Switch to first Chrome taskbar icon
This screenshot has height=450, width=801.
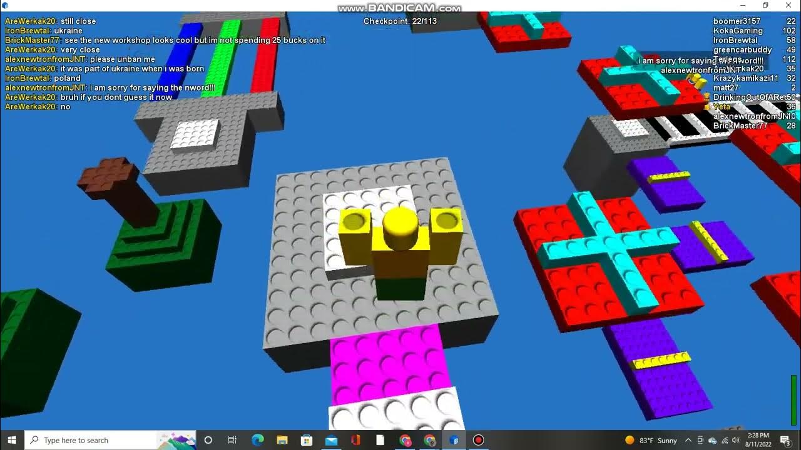(405, 440)
